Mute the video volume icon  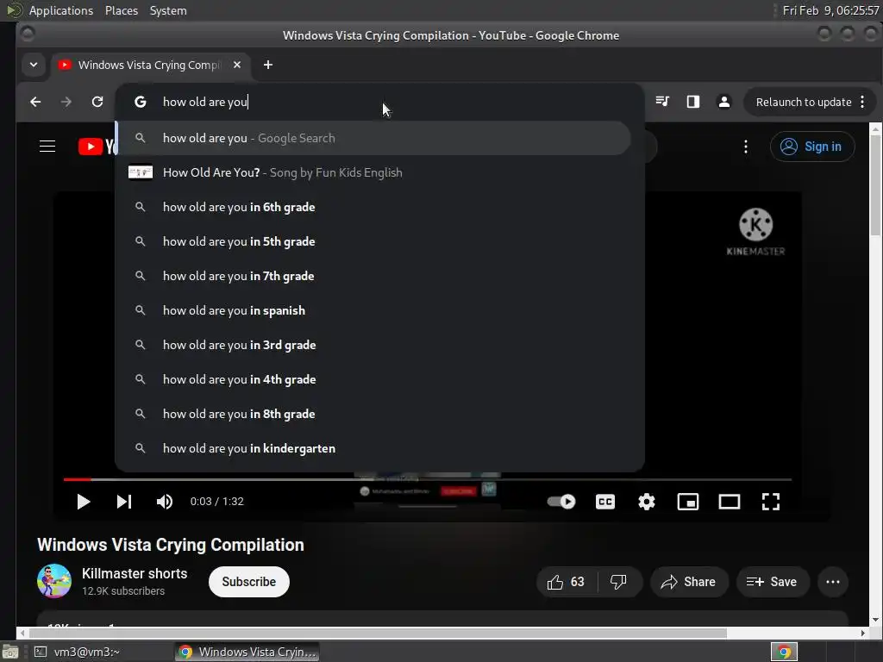[x=165, y=502]
